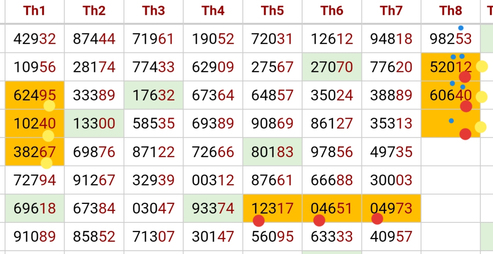Select cell 80183 in Th5 column
This screenshot has width=493, height=254.
point(273,152)
